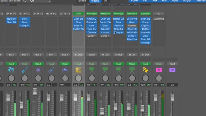Open Read automation menu on Mastering channel
Viewport: 206px width, 116px height.
[159, 64]
